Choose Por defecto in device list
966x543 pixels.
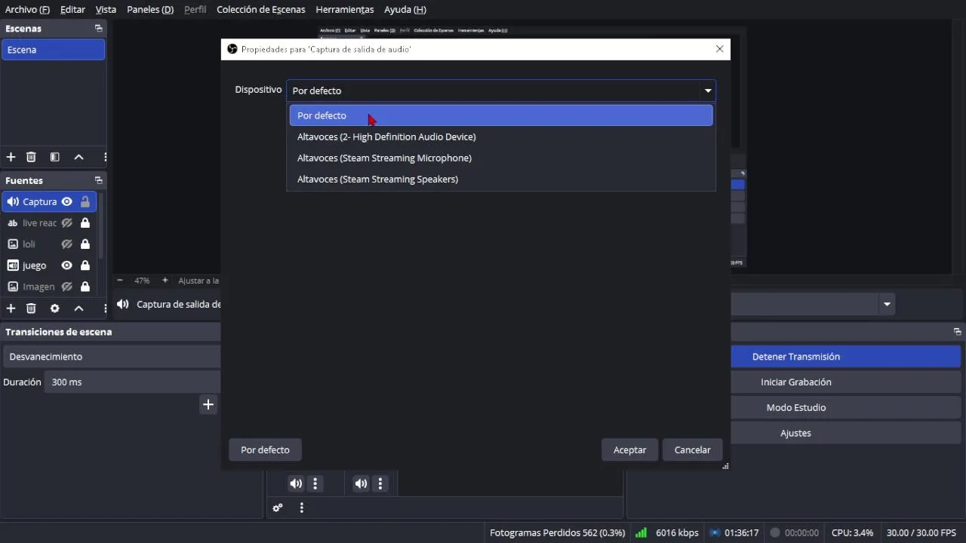(x=501, y=115)
